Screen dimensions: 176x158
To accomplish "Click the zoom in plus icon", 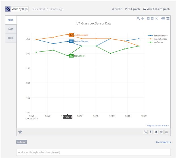I will click(x=148, y=18).
